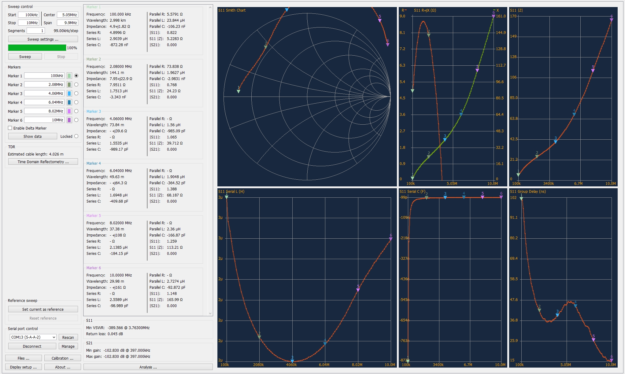This screenshot has height=374, width=625.
Task: Click marker 5 on Serial L chart
Action: pyautogui.click(x=358, y=290)
